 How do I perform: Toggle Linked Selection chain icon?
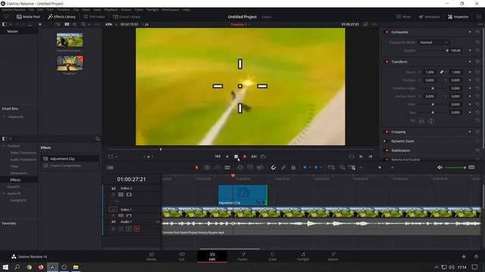283,168
